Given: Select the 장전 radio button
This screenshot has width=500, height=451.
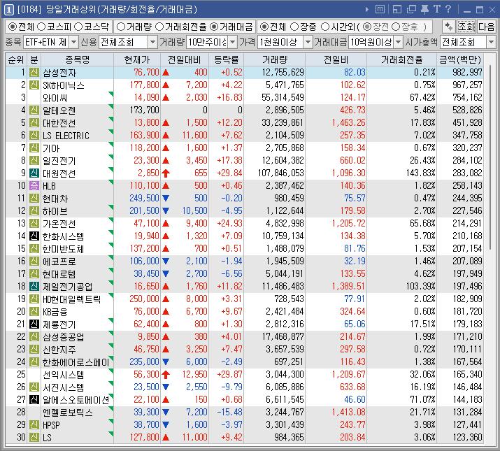Looking at the screenshot, I should [367, 27].
